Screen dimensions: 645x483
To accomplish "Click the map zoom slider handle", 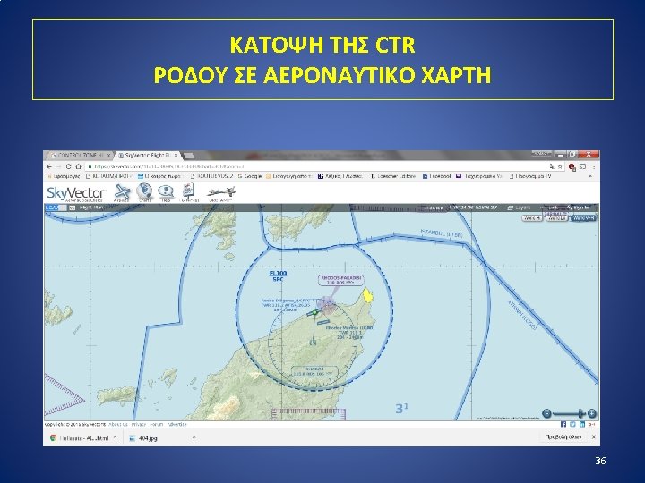I will point(581,413).
